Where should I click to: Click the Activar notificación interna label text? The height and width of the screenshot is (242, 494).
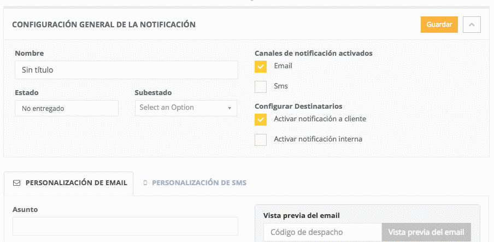pyautogui.click(x=318, y=139)
